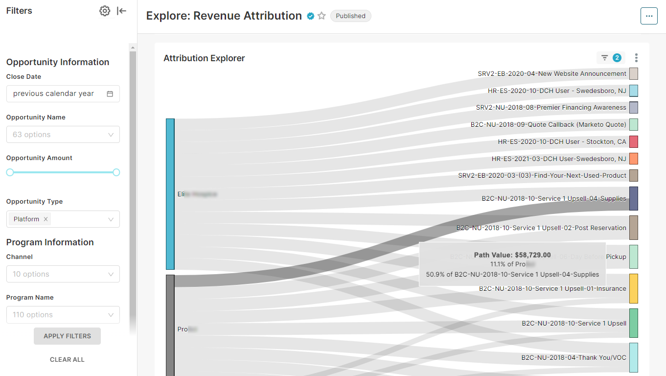The width and height of the screenshot is (666, 376).
Task: Open the Attribution Explorer kebab menu
Action: (x=636, y=57)
